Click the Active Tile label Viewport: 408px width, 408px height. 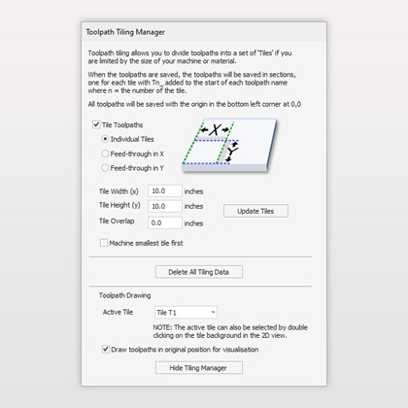click(x=118, y=312)
